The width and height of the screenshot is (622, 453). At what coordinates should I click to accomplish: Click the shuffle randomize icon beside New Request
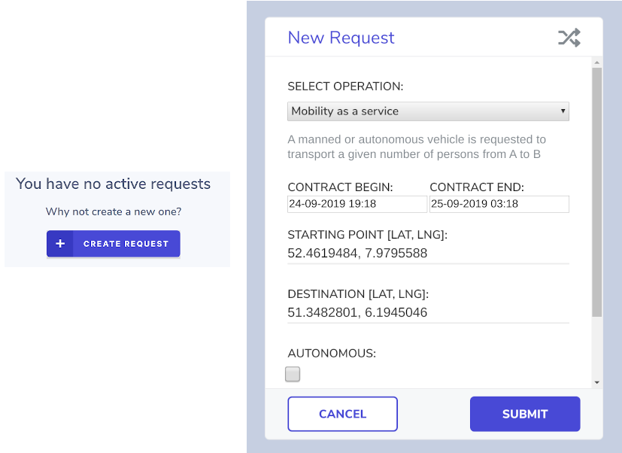[x=569, y=38]
